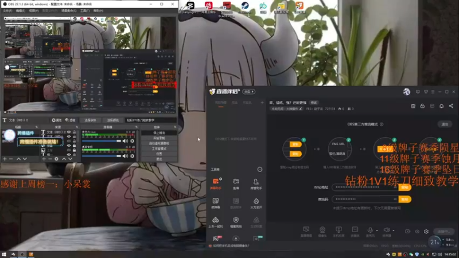459x258 pixels.
Task: Open the 房管助手 tool icon
Action: [x=256, y=183]
